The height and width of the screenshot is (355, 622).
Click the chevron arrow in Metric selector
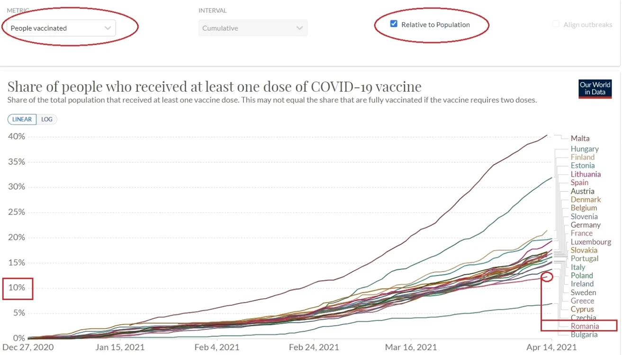point(108,28)
